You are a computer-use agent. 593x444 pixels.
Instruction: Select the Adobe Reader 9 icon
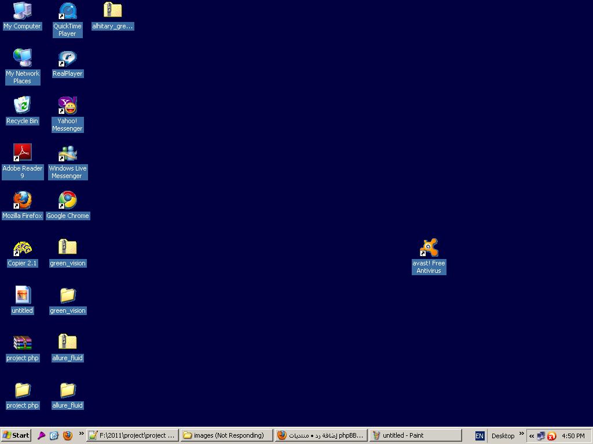click(x=23, y=154)
